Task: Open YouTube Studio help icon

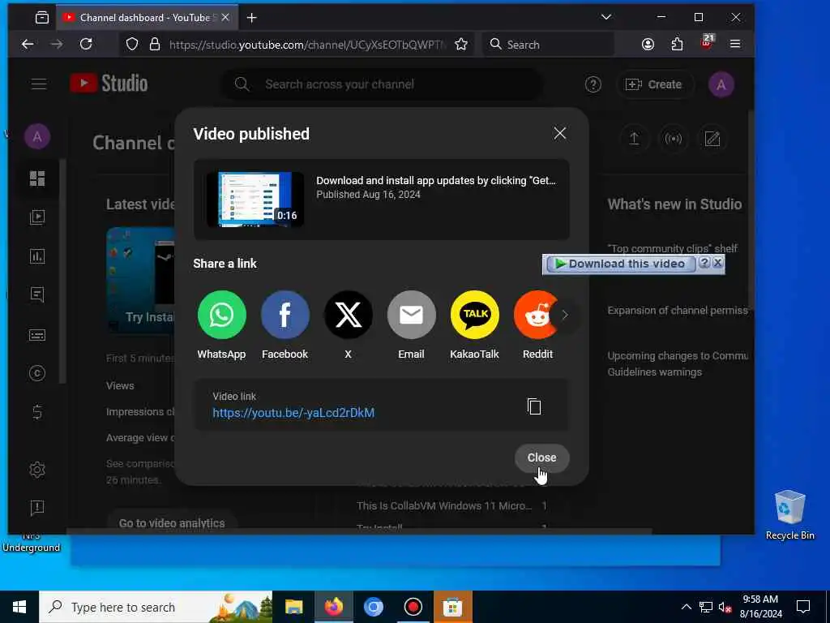Action: point(593,84)
